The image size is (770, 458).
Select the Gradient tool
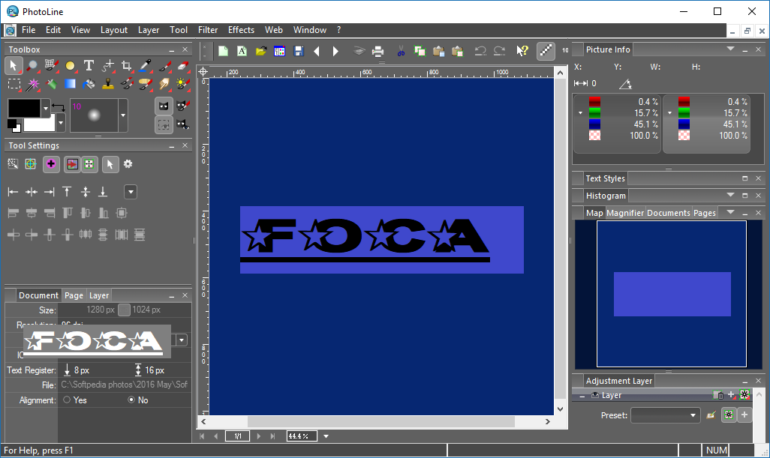71,85
